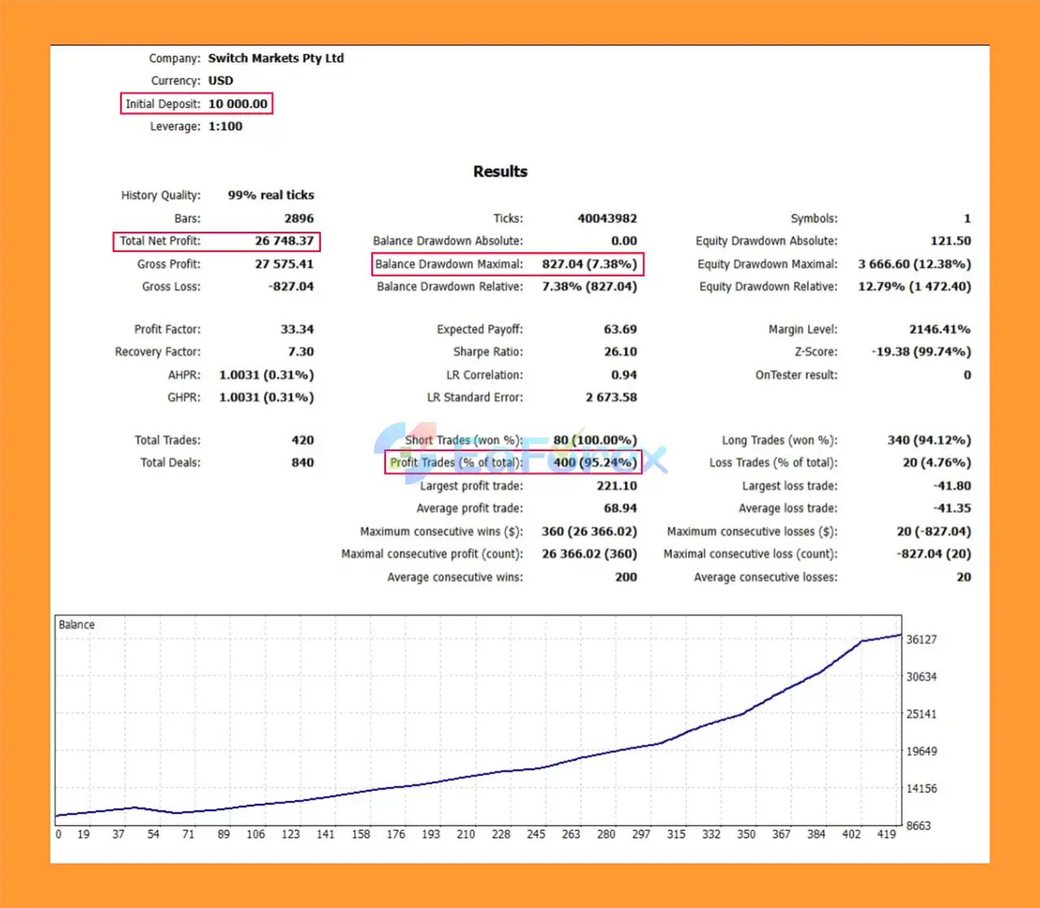The height and width of the screenshot is (908, 1040).
Task: Click the Balance label in the chart
Action: pyautogui.click(x=76, y=625)
